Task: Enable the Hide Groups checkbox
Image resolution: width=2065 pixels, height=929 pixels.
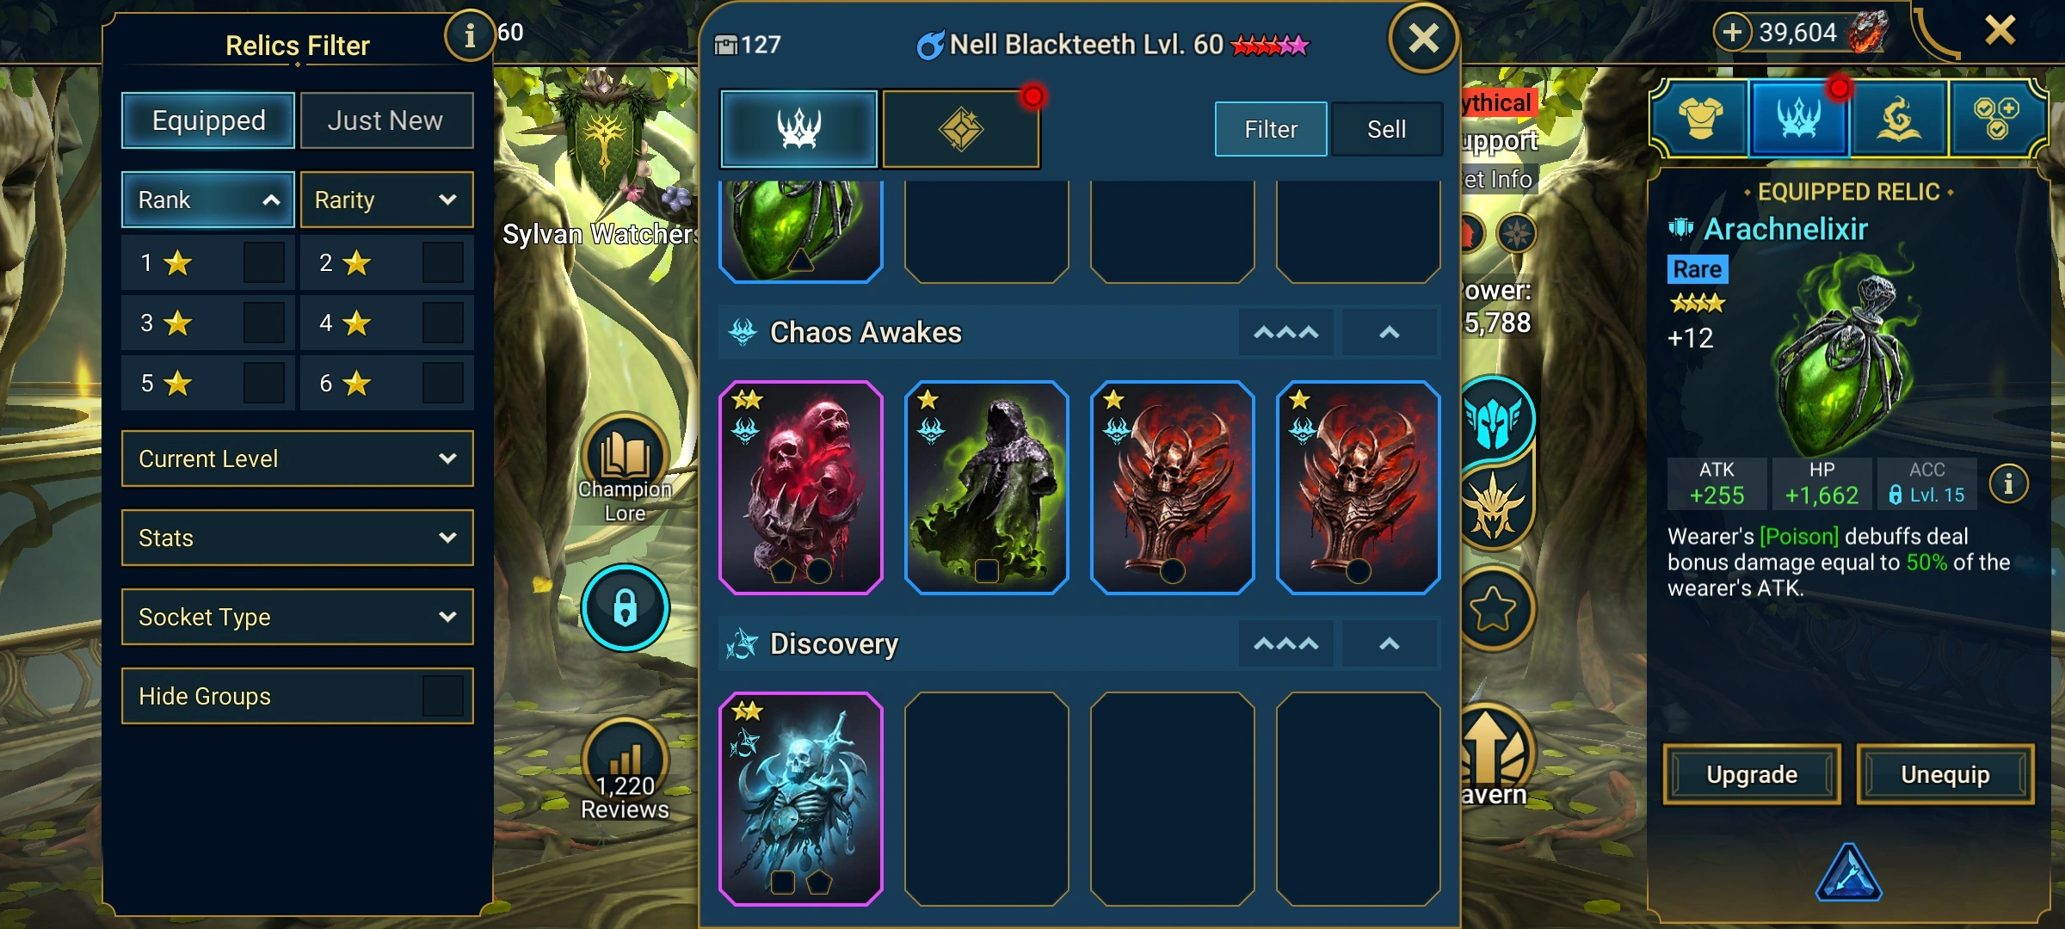Action: (x=442, y=696)
